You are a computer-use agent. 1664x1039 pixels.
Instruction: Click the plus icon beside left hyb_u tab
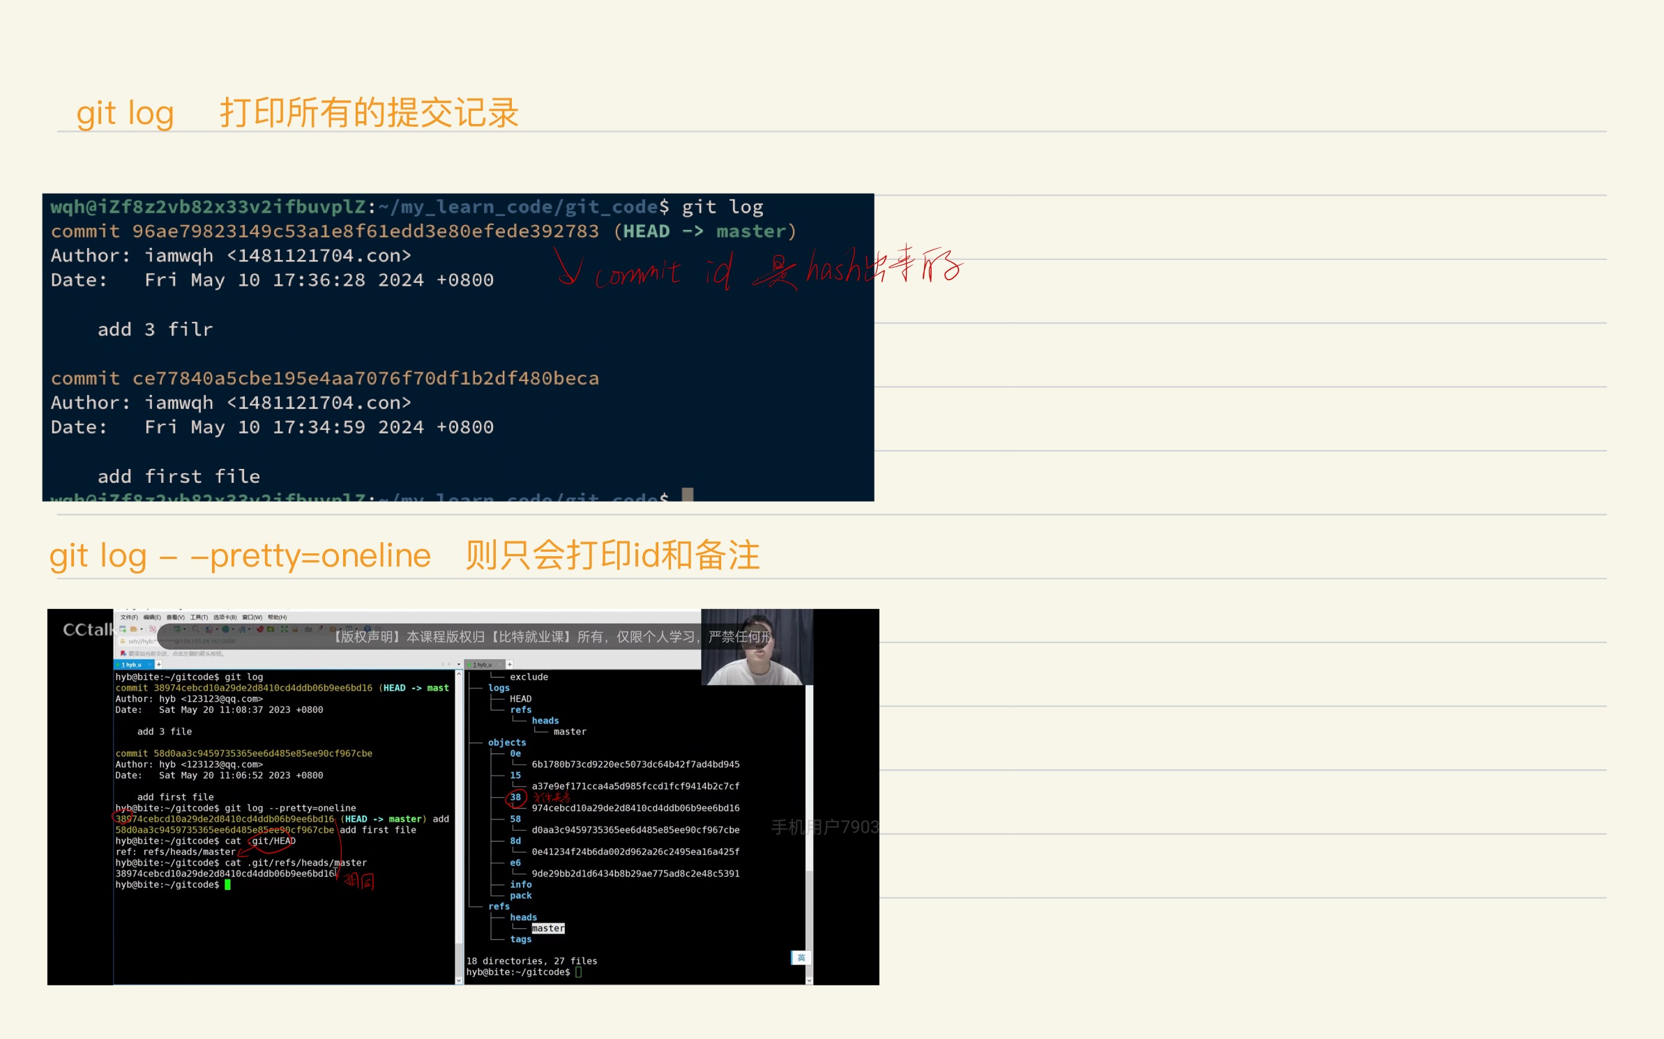pos(159,664)
